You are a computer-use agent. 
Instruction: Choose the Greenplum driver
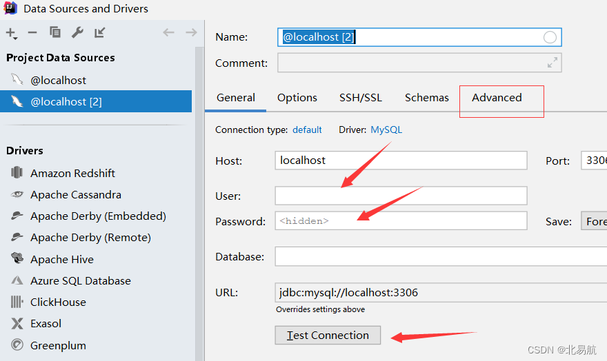coord(58,345)
